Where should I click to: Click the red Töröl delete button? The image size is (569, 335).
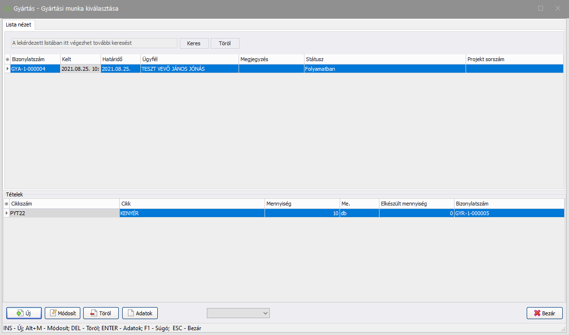coord(101,313)
